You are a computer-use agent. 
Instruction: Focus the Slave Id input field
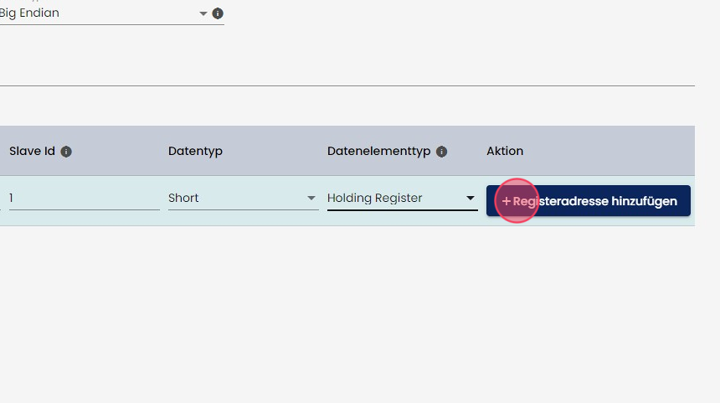coord(84,199)
